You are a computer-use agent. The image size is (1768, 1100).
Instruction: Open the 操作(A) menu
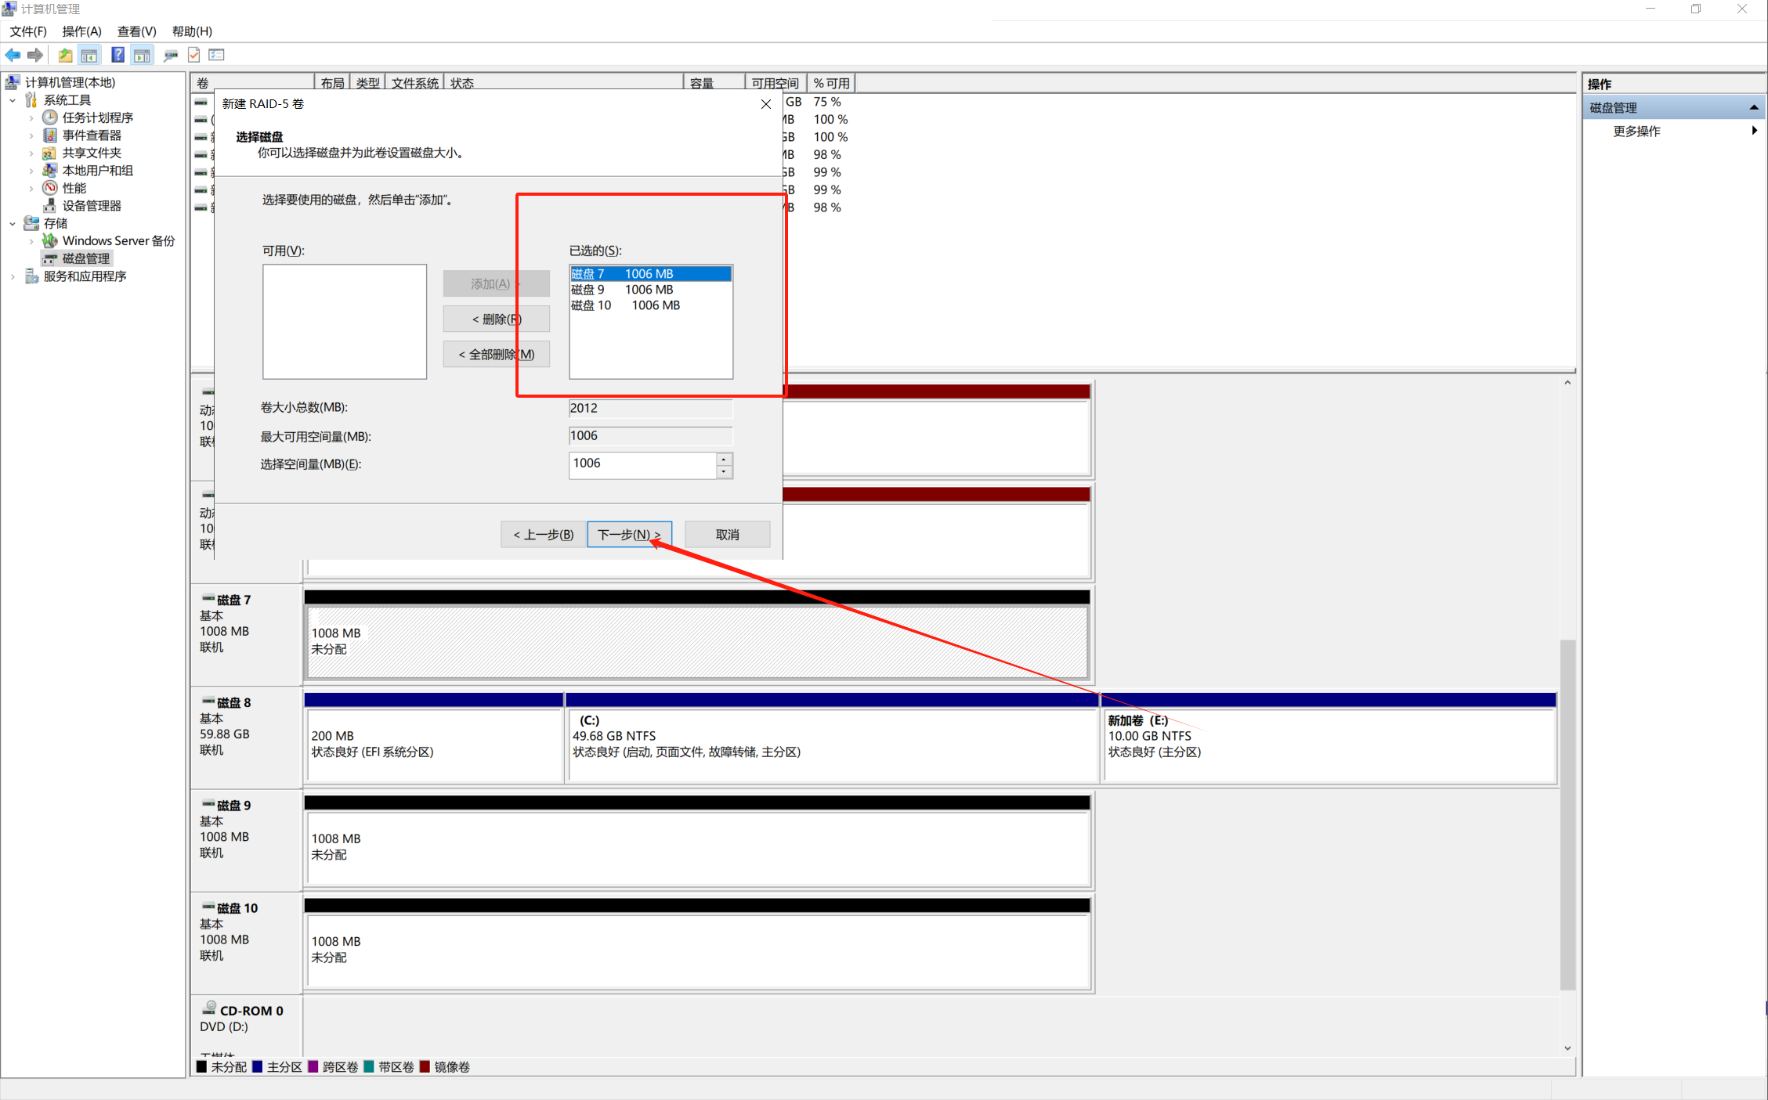[x=81, y=31]
